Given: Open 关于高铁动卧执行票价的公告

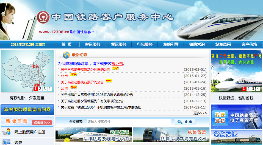Looking at the screenshot, I should [82, 82].
